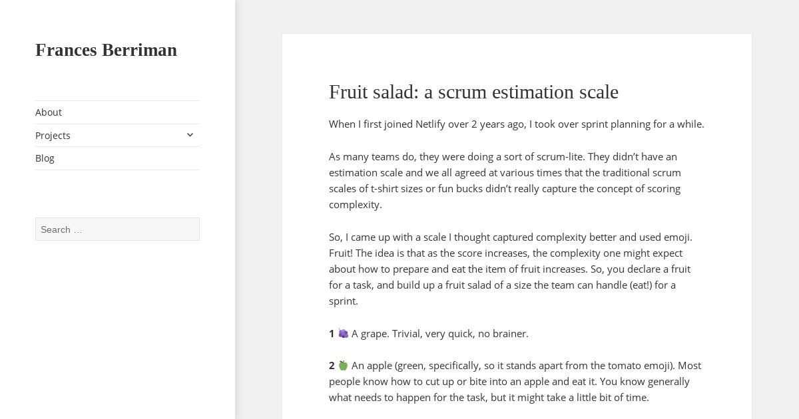Open the About page

coord(49,112)
